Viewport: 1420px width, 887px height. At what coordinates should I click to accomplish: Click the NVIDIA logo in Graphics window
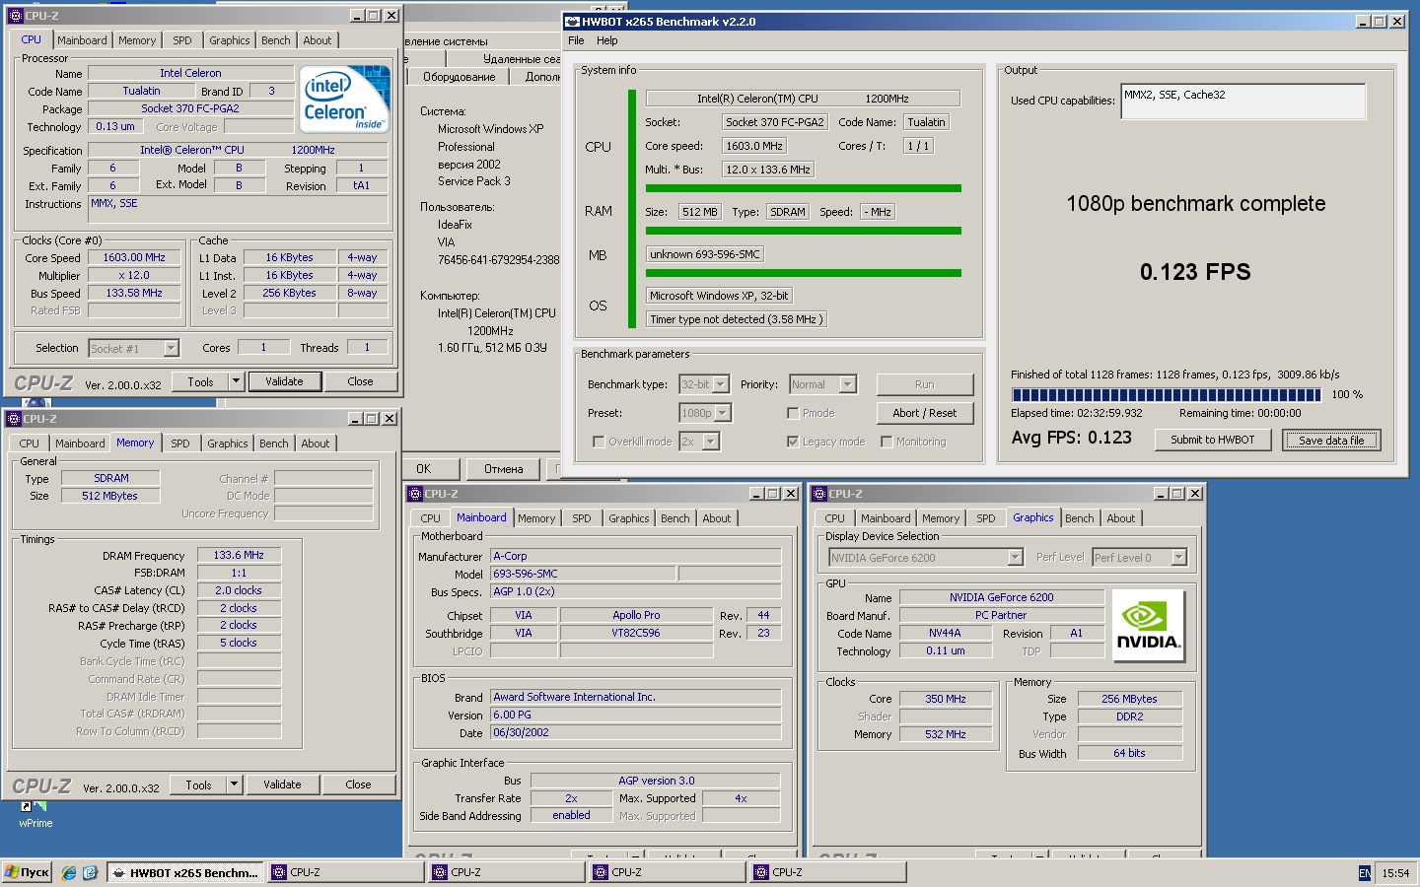tap(1148, 626)
